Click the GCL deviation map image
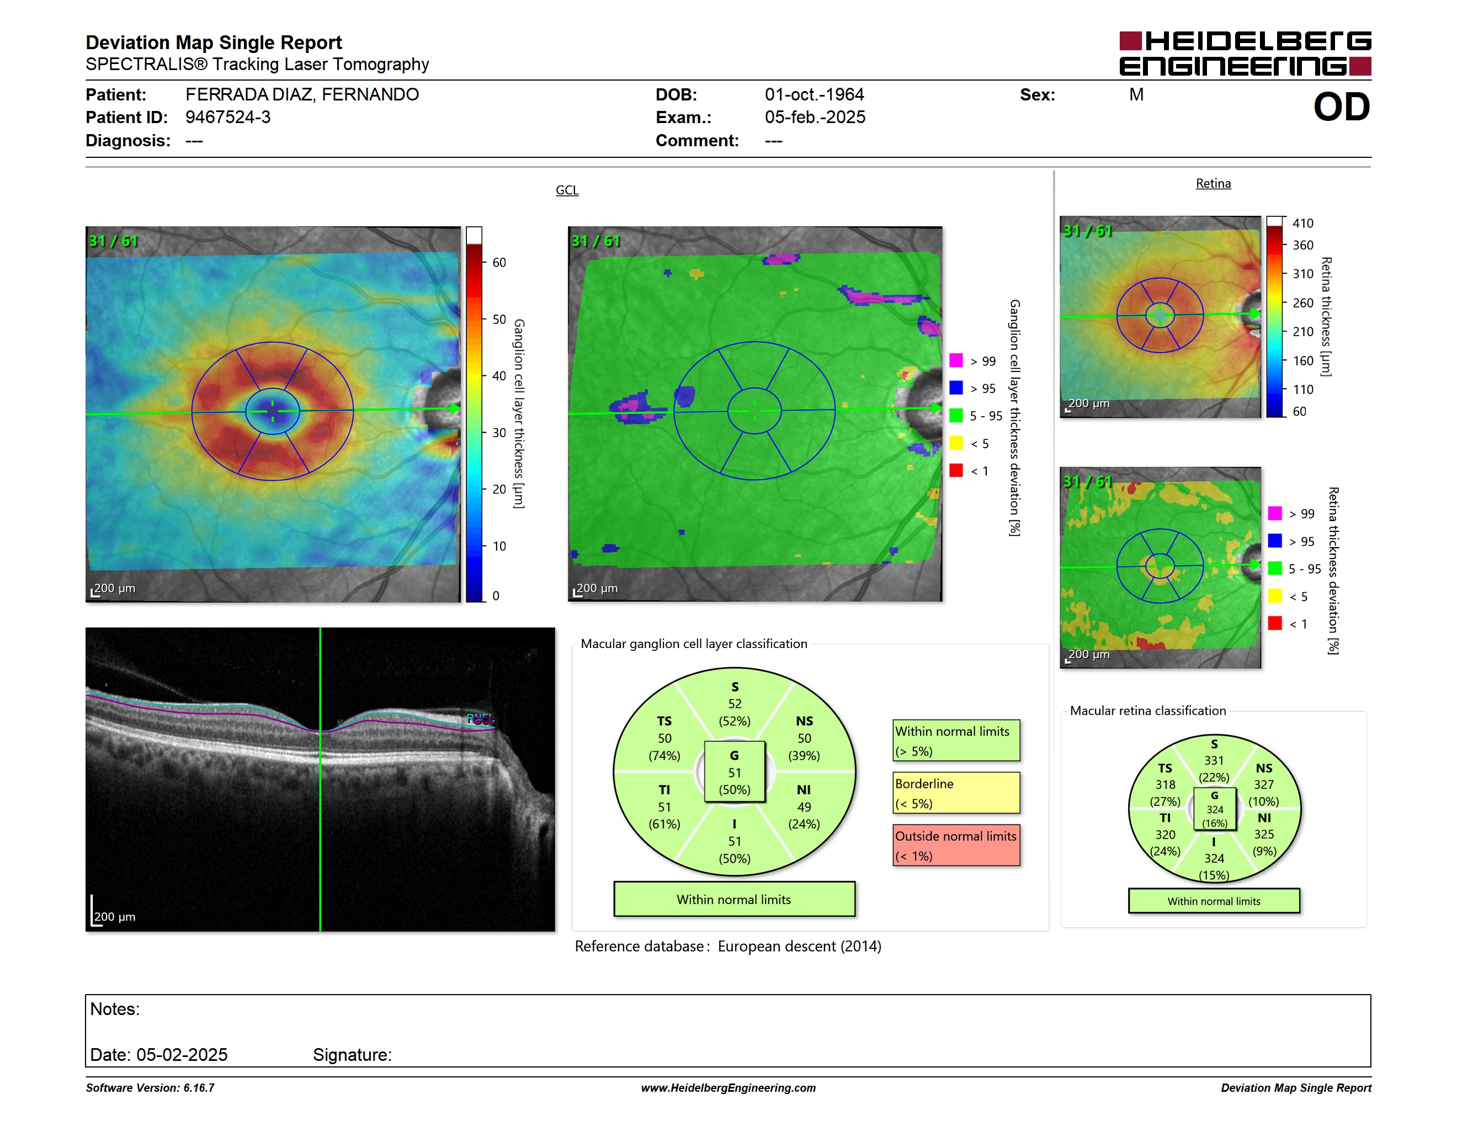 (755, 414)
